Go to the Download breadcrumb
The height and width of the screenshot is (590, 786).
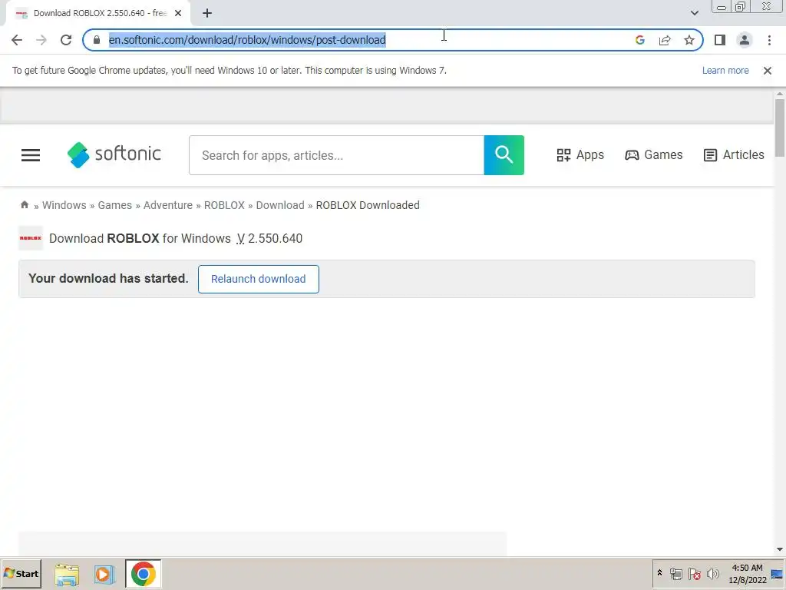click(x=280, y=205)
